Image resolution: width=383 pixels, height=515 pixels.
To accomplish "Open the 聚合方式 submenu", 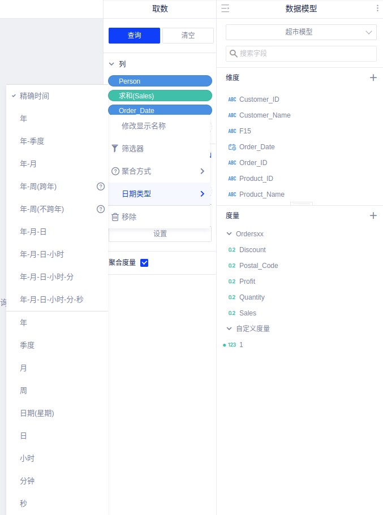I will [158, 171].
